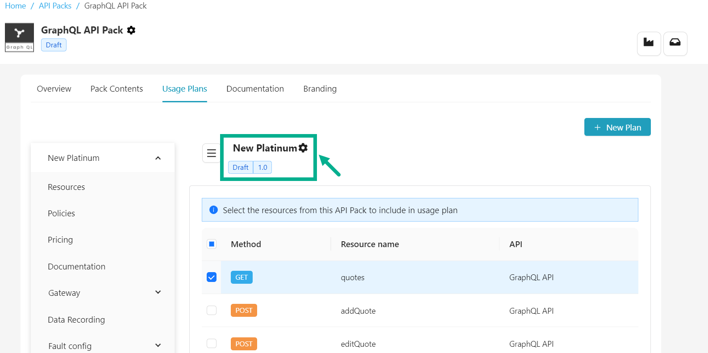
Task: Open Pricing in the sidebar menu
Action: tap(60, 240)
